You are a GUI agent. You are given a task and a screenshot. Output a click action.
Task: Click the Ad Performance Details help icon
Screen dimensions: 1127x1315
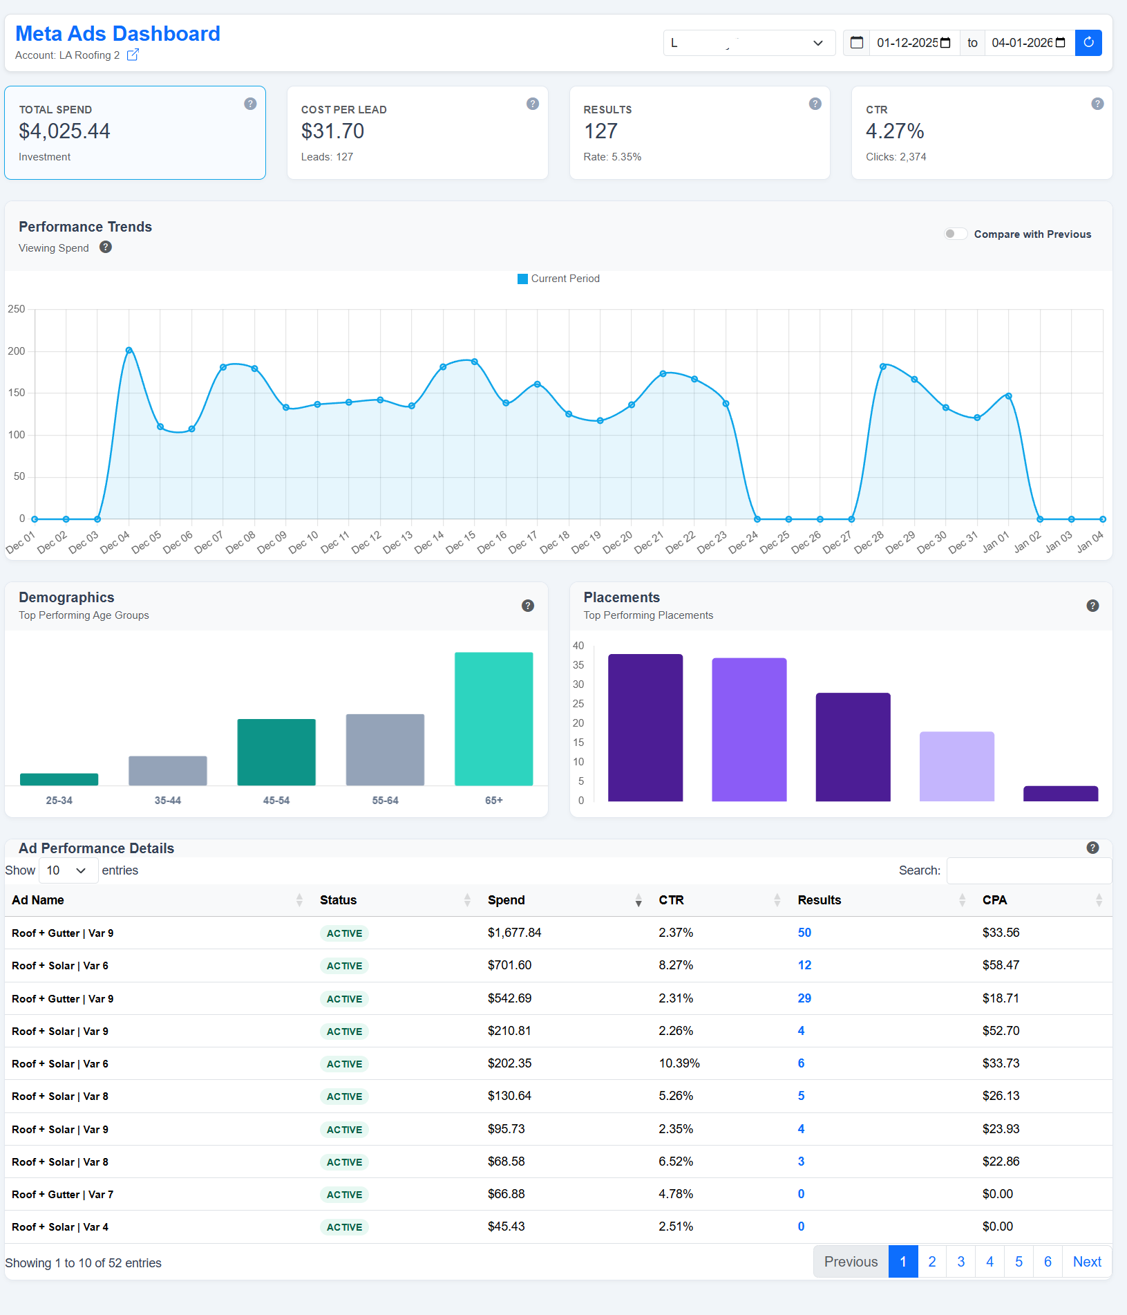pos(1092,847)
